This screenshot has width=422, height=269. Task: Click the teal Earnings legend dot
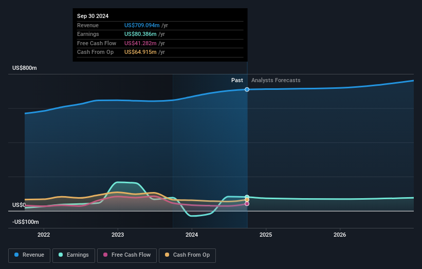click(x=61, y=255)
